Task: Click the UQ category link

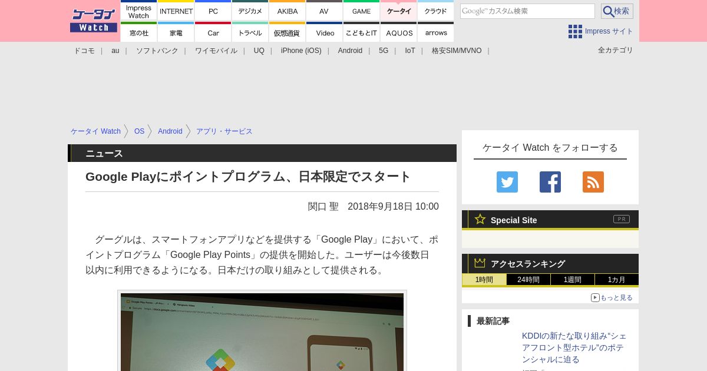Action: click(x=259, y=51)
